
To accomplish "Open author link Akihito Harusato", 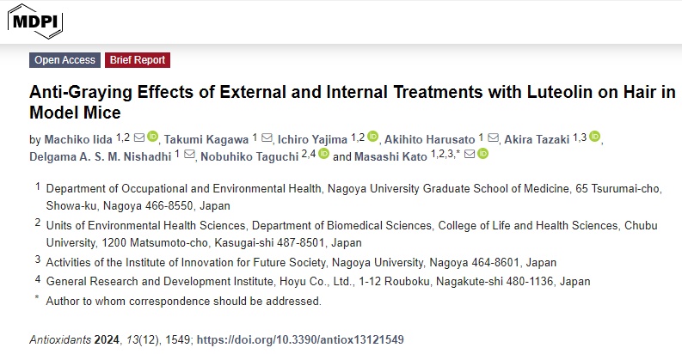I will pyautogui.click(x=430, y=139).
